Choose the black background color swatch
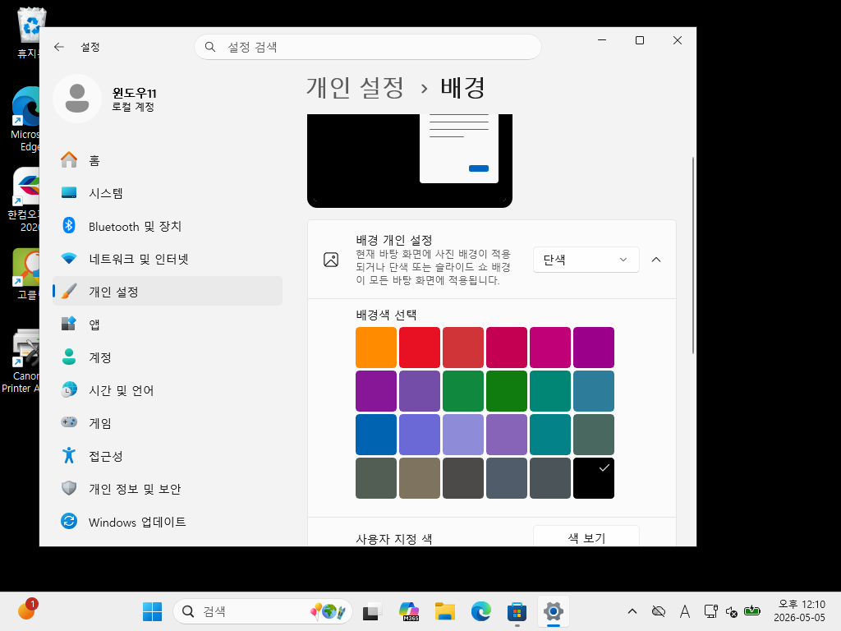Image resolution: width=841 pixels, height=631 pixels. click(x=594, y=478)
